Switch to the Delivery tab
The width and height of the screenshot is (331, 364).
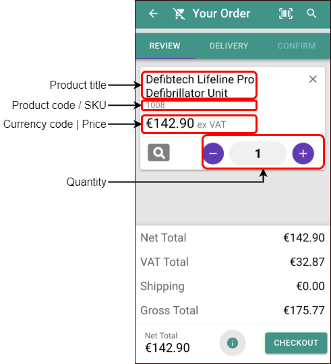[x=229, y=46]
